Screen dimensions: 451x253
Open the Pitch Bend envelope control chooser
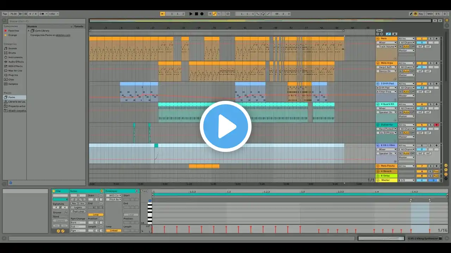point(113,199)
